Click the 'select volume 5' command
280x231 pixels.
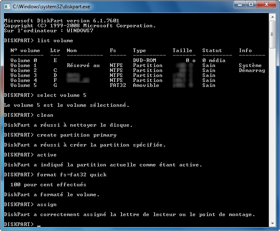point(62,95)
